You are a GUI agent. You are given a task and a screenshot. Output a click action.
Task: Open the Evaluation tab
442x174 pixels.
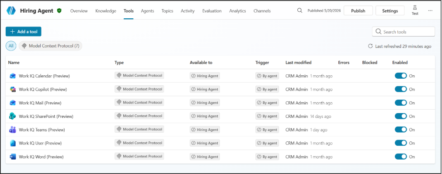[x=212, y=11]
